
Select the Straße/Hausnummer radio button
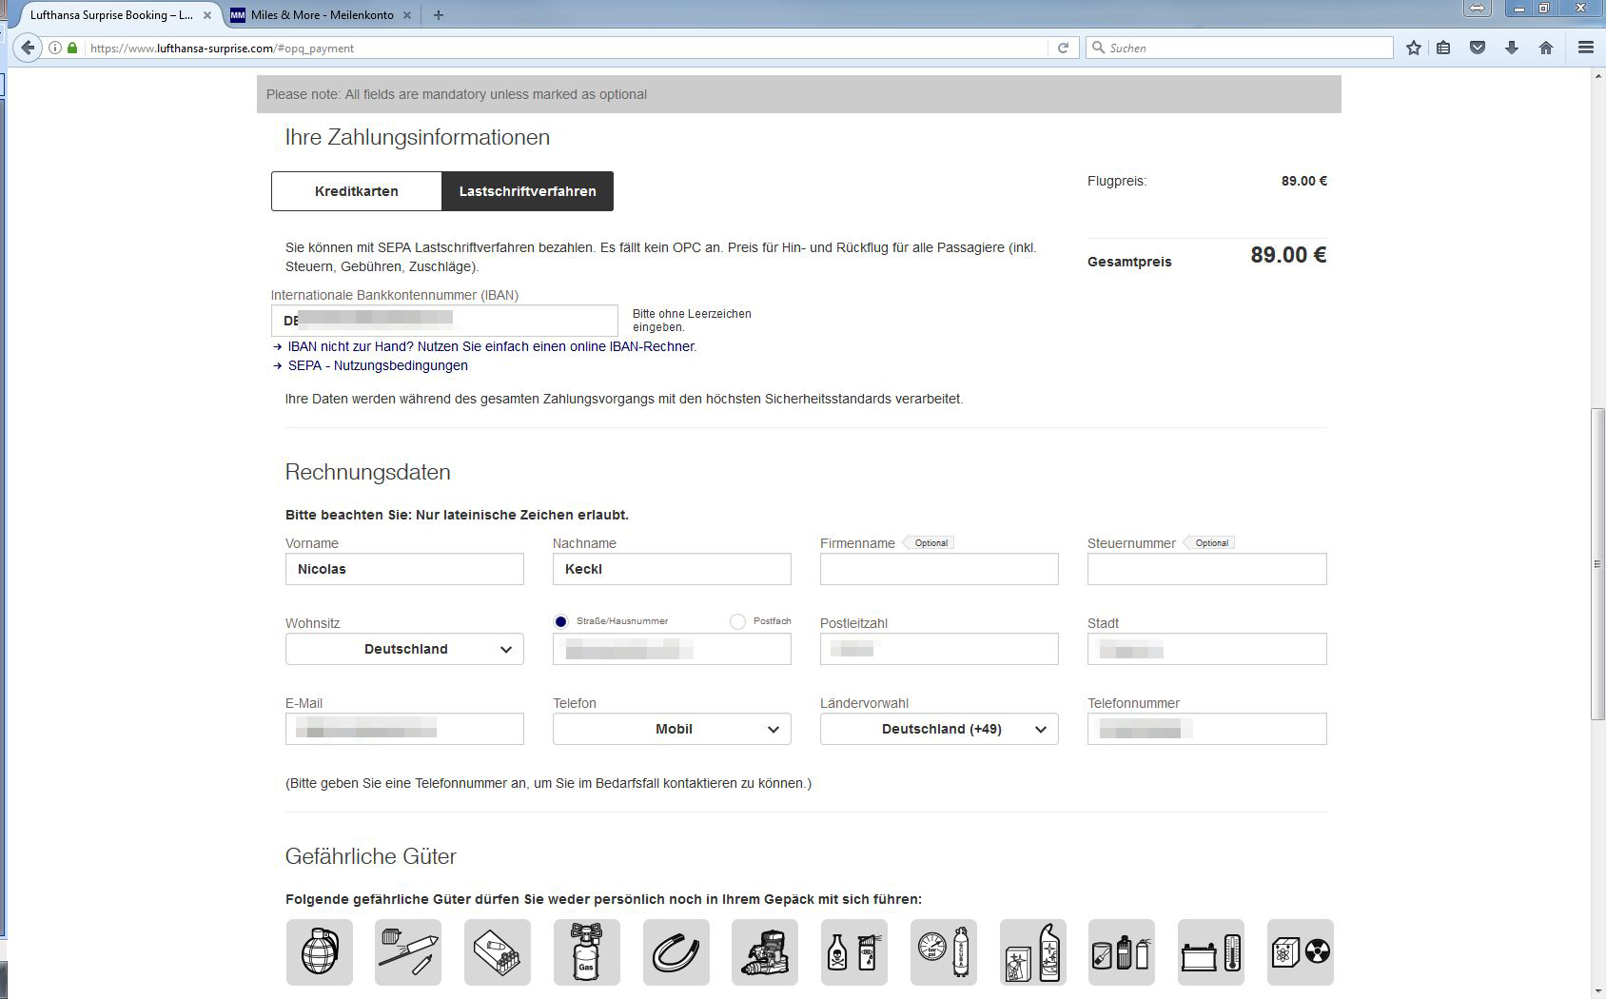561,621
